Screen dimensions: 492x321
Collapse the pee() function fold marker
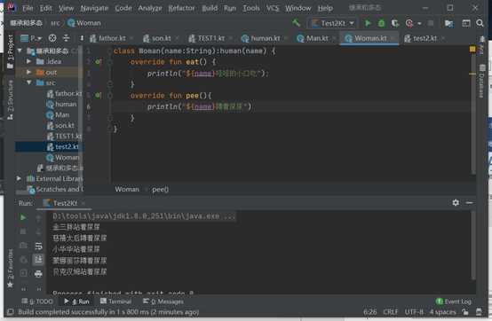tap(109, 95)
